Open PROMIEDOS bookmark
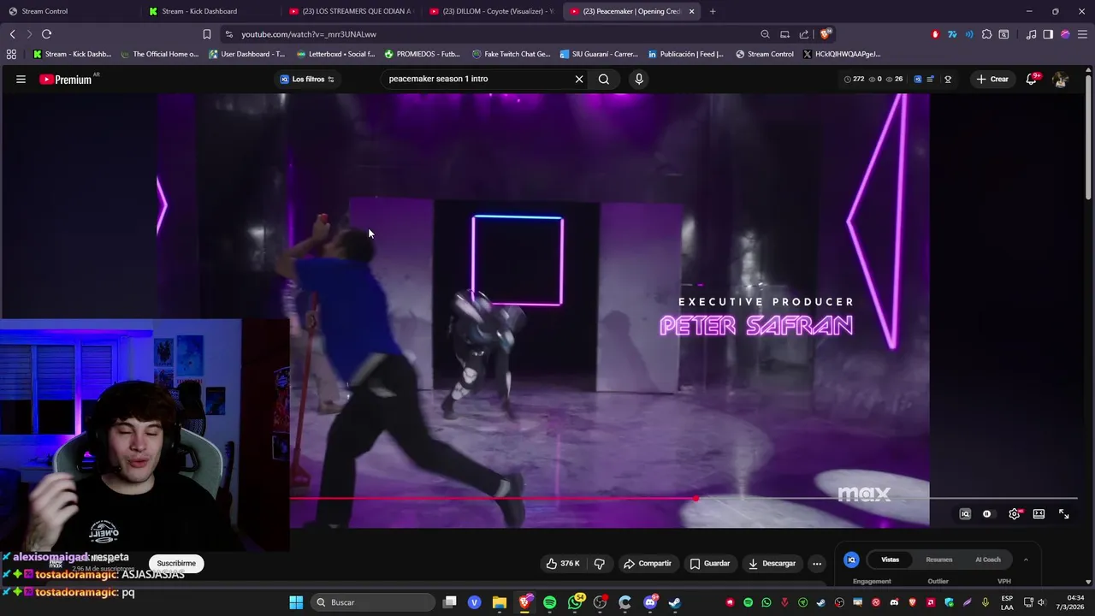This screenshot has height=616, width=1095. (x=423, y=54)
